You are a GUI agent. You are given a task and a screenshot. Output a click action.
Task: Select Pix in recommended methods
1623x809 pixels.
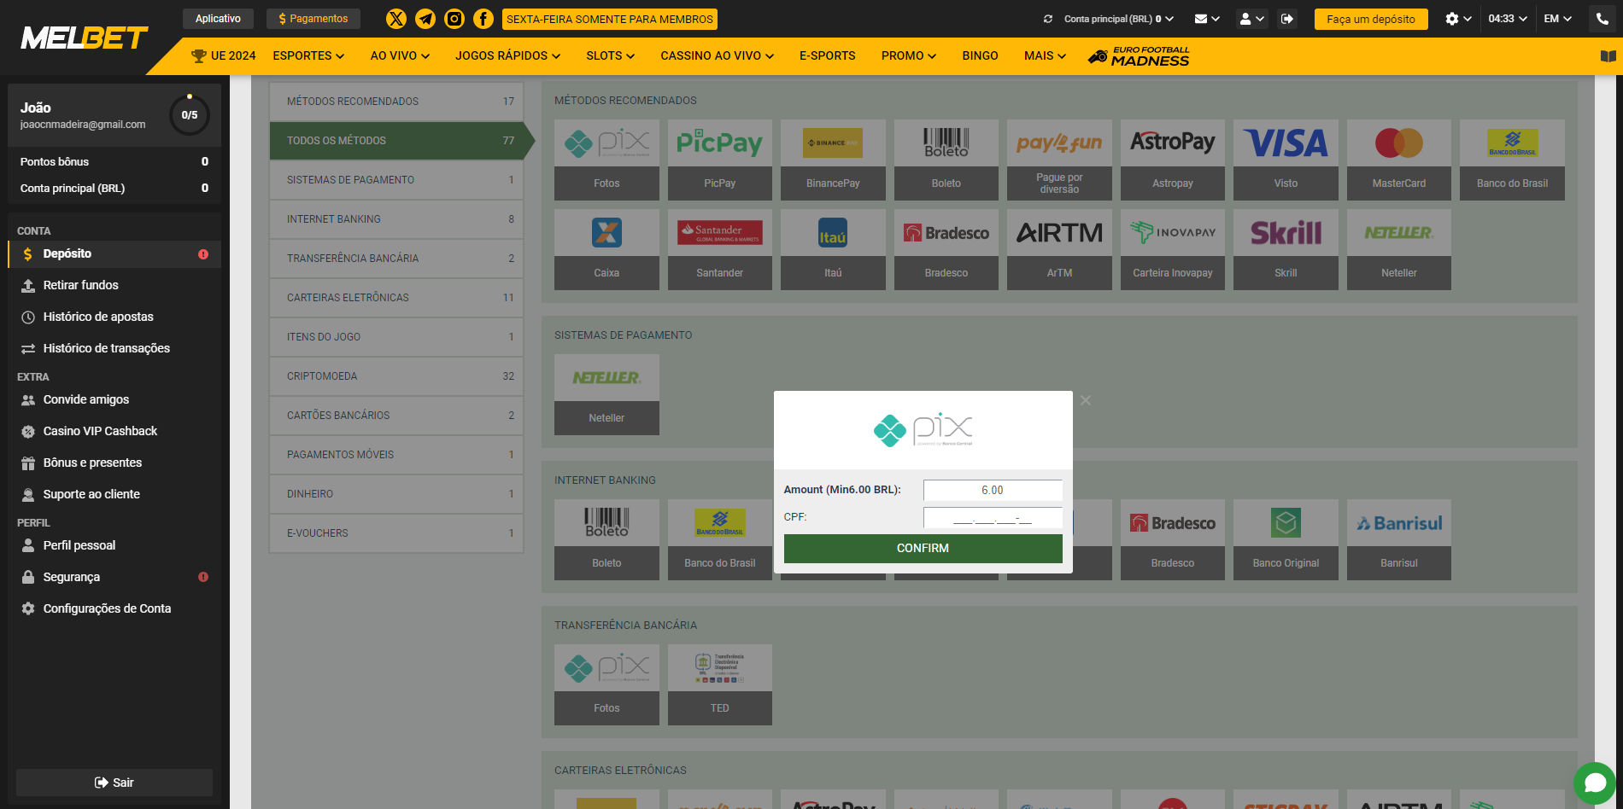(x=606, y=160)
